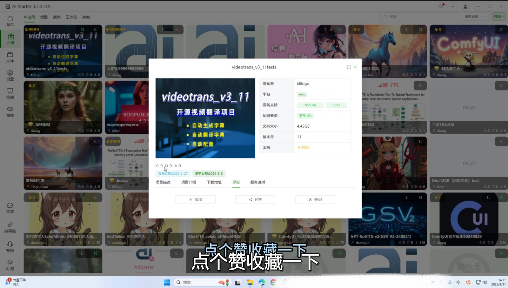Click the 更新日期:2025-3-5 tag

[x=209, y=173]
